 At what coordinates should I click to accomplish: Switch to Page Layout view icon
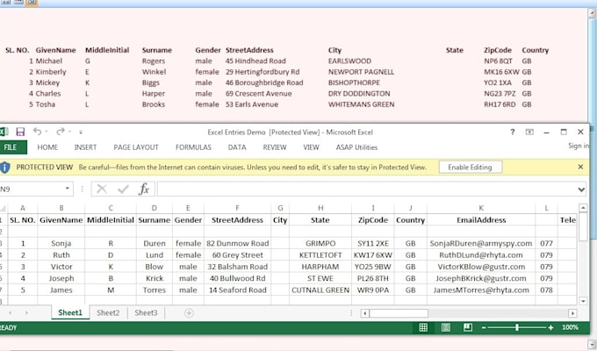click(x=445, y=327)
